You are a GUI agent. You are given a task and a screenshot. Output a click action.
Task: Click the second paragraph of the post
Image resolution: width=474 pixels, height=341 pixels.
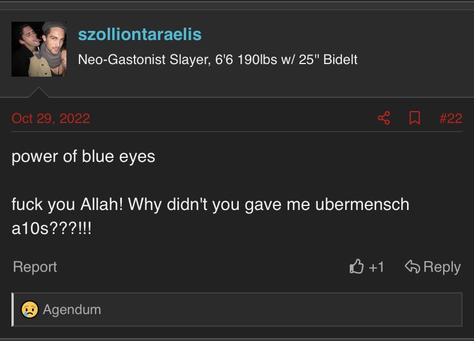(211, 216)
